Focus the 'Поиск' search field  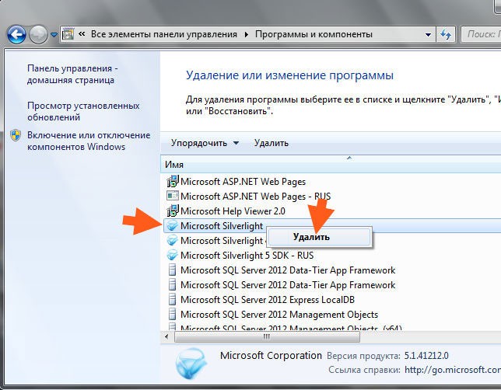pos(481,34)
